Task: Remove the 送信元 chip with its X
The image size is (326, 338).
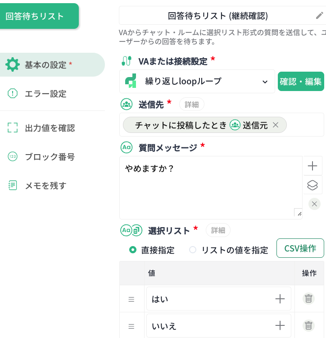Action: pyautogui.click(x=276, y=125)
